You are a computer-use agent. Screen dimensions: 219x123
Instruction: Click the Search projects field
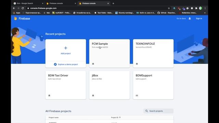[x=158, y=111]
